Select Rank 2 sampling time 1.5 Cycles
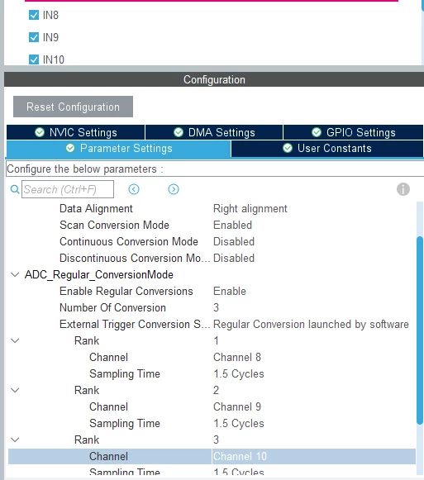The width and height of the screenshot is (424, 480). (x=239, y=423)
